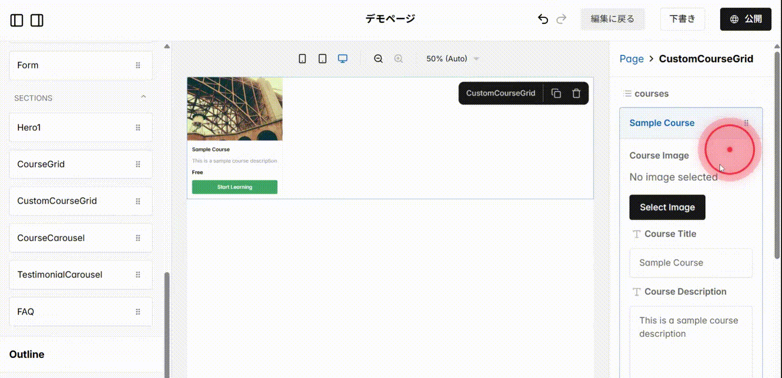Screen dimensions: 782x378
Task: Click inside the Course Title text field
Action: (x=690, y=262)
